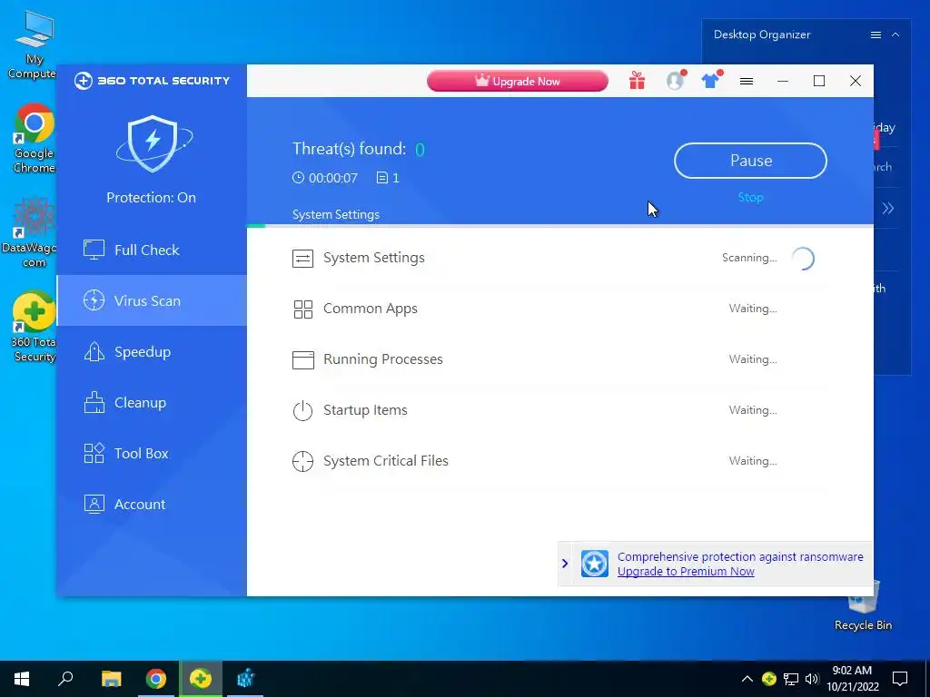Click the scanned files count icon

tap(382, 177)
